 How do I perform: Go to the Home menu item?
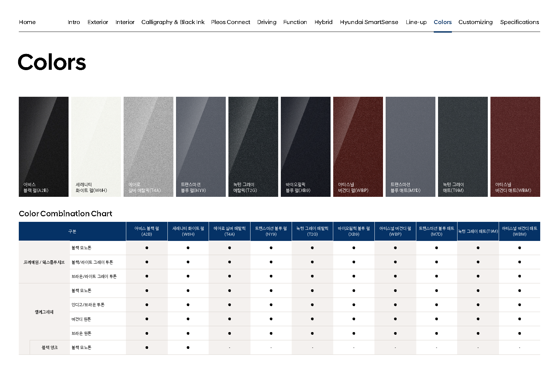(27, 22)
